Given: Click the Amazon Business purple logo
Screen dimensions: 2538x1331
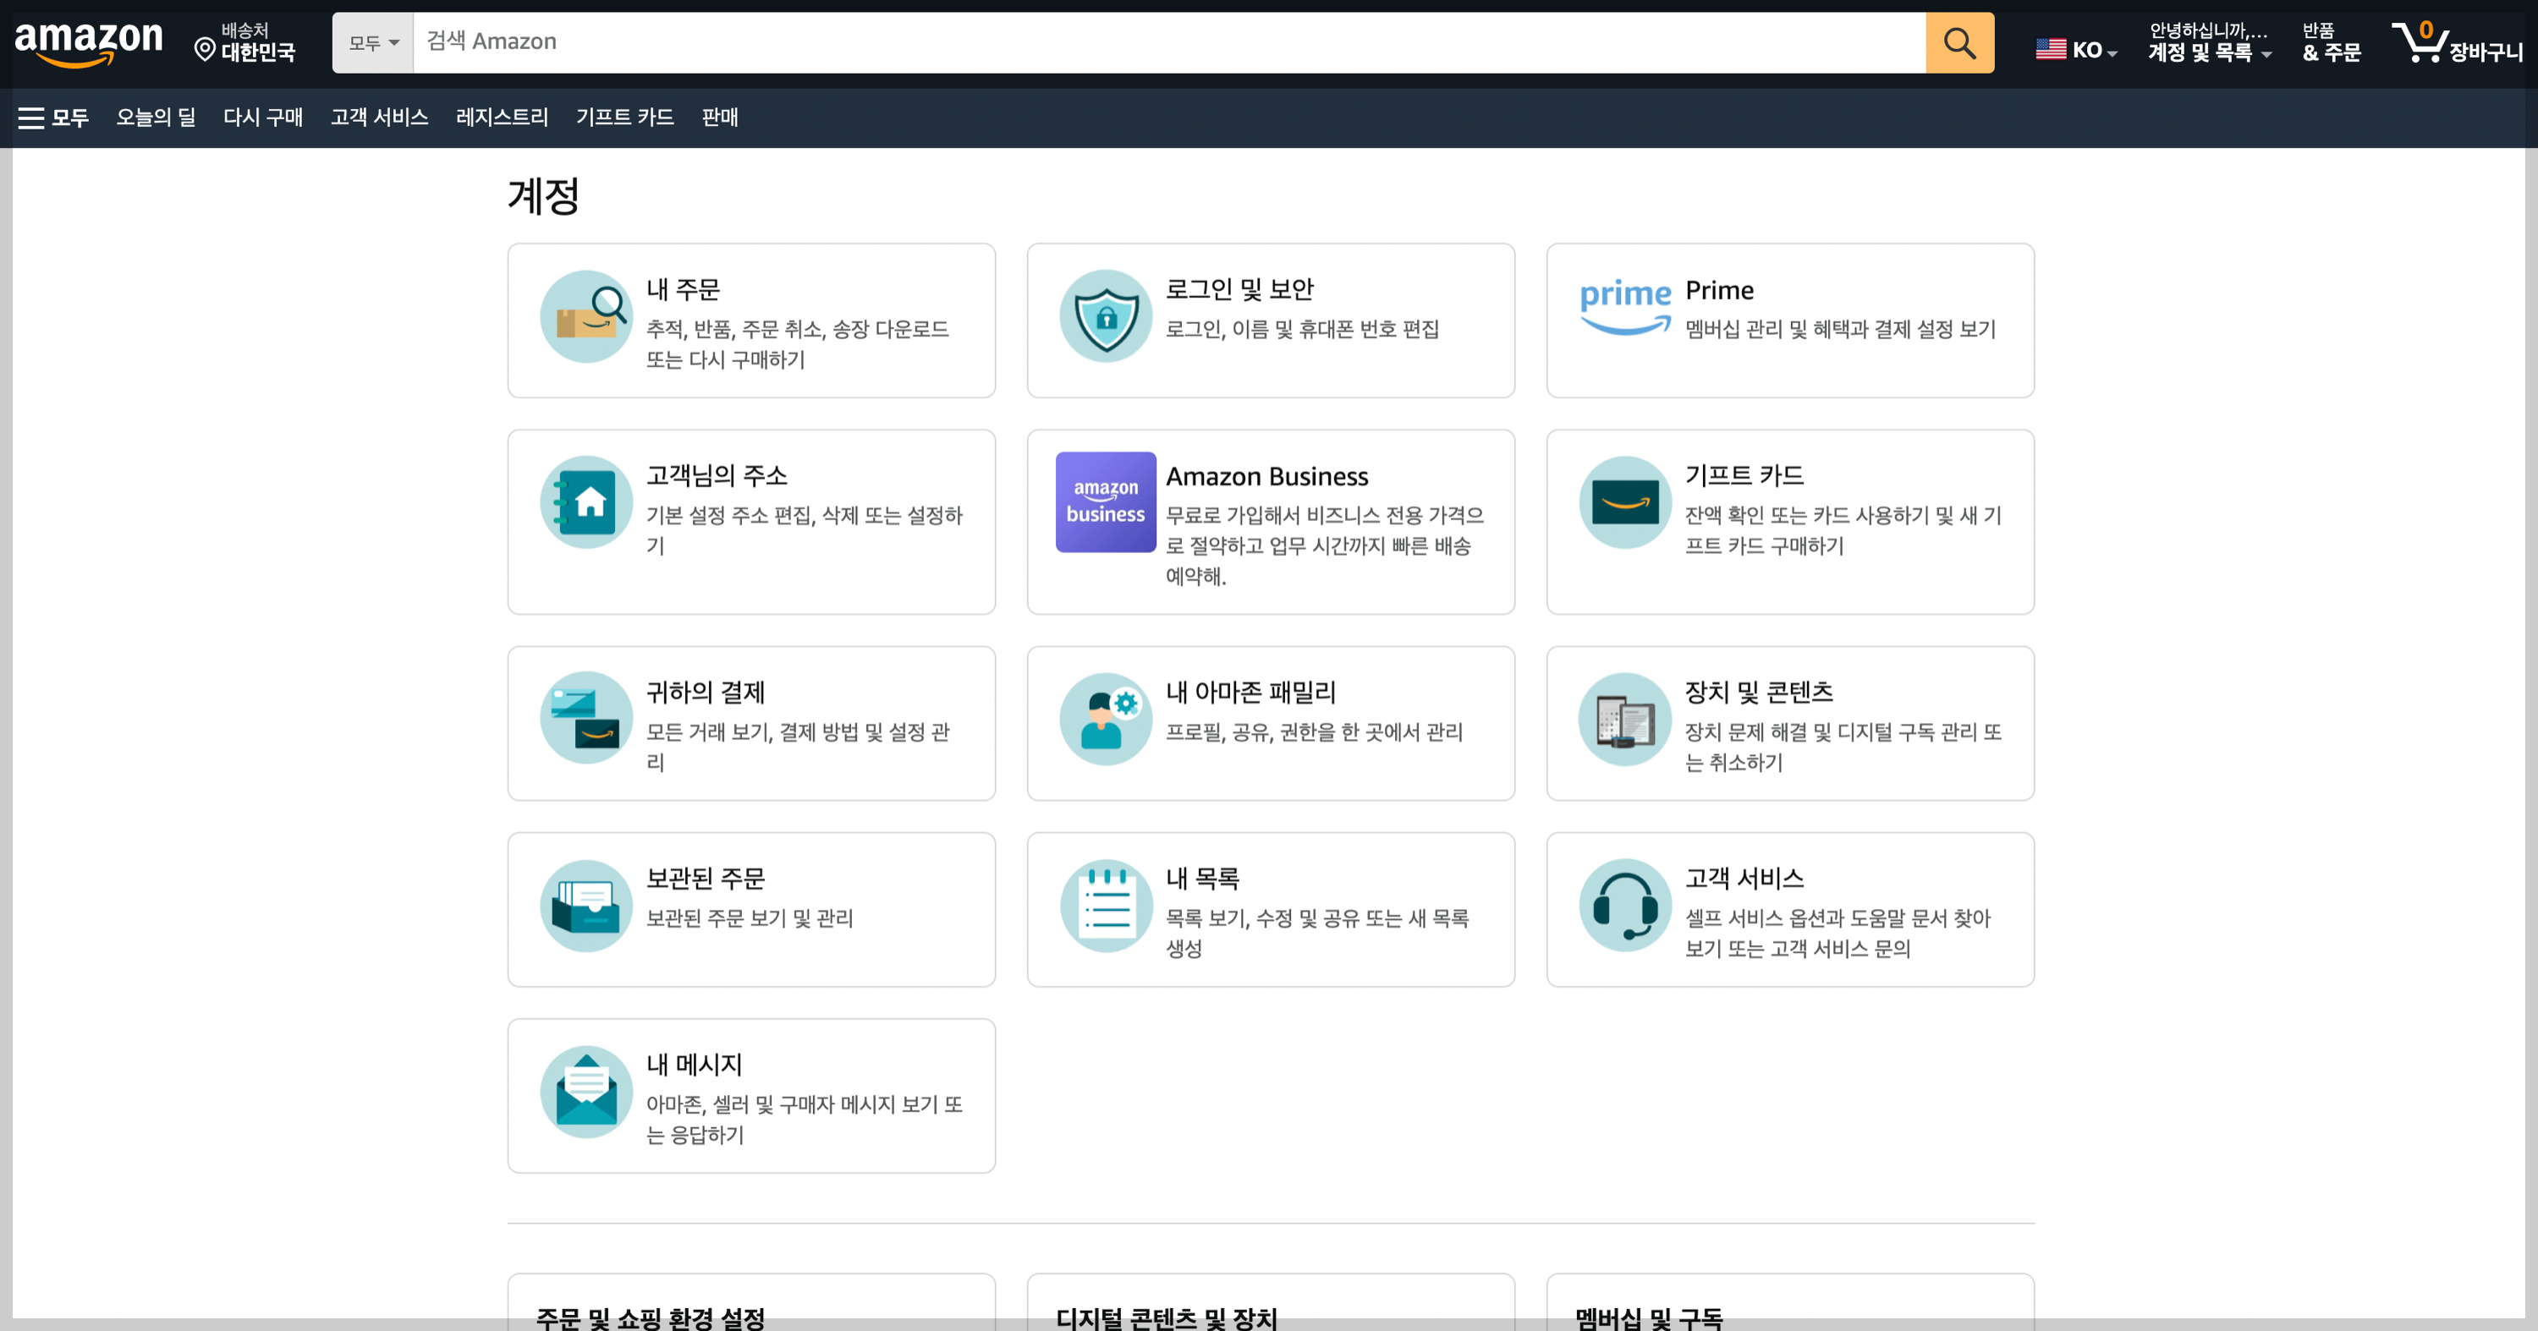Looking at the screenshot, I should pyautogui.click(x=1106, y=502).
